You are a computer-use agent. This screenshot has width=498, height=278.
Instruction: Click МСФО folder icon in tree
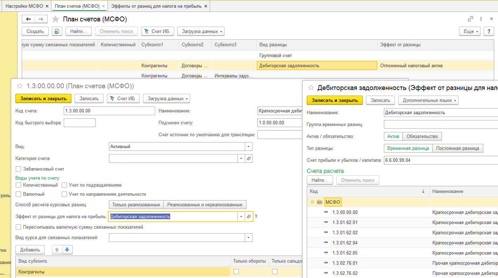click(x=319, y=202)
